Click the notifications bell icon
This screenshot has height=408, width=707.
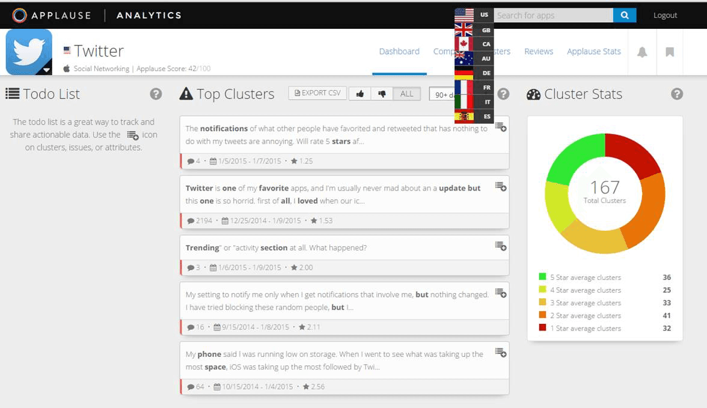pos(642,52)
